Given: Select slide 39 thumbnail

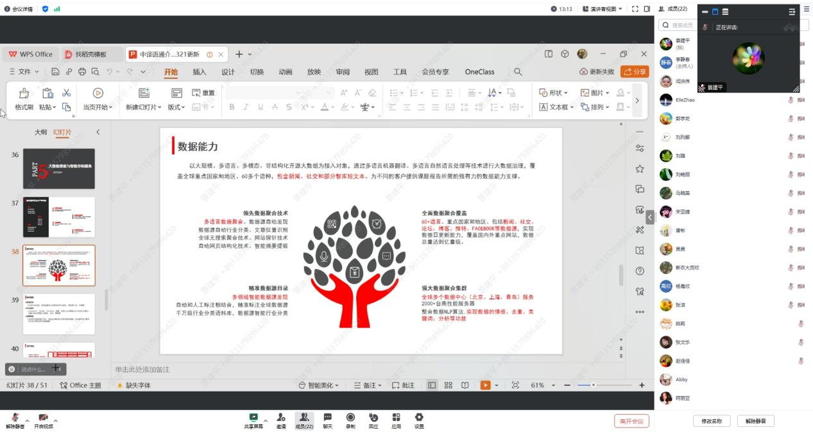Looking at the screenshot, I should pyautogui.click(x=59, y=314).
